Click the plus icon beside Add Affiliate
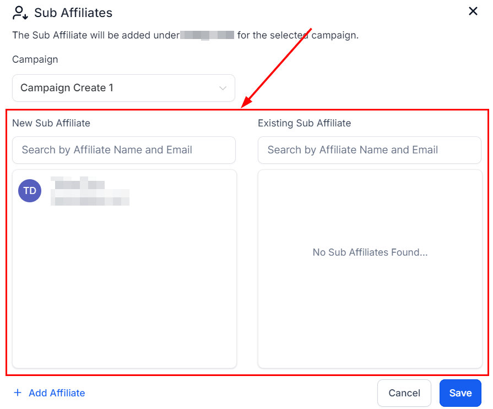 [18, 393]
